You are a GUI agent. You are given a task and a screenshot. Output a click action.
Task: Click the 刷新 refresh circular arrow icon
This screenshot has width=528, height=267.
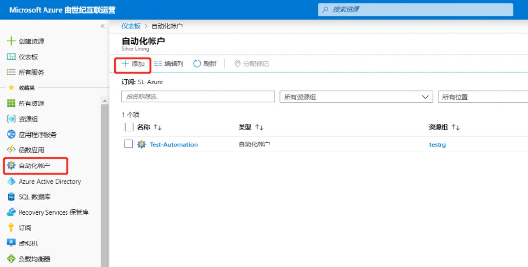point(197,63)
